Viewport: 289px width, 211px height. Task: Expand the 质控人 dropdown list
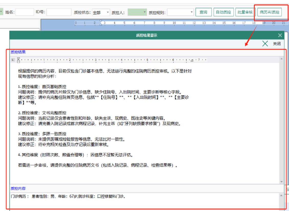(145, 12)
